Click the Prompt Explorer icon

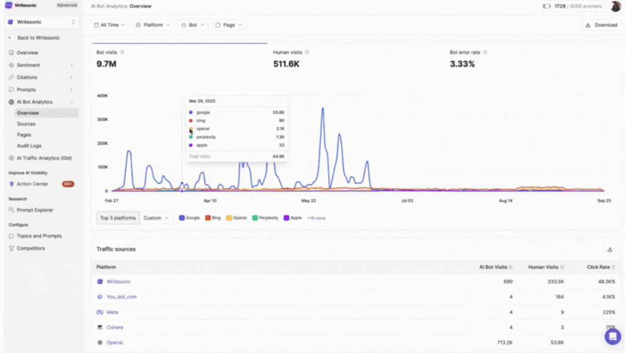click(x=11, y=210)
